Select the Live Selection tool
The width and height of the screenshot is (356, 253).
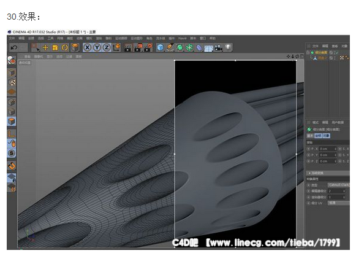36,47
